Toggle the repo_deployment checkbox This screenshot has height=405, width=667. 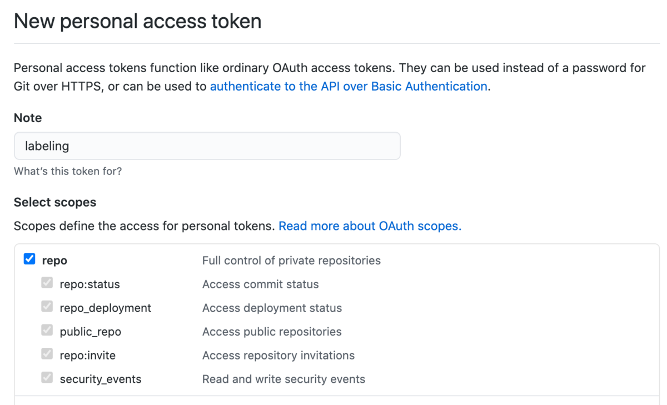point(47,307)
